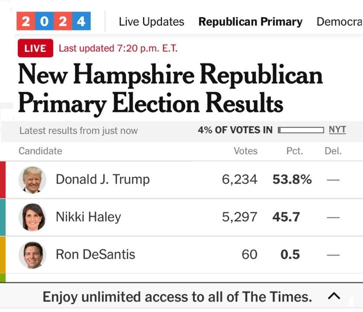Click the Pct. column header
The width and height of the screenshot is (363, 312).
point(295,151)
